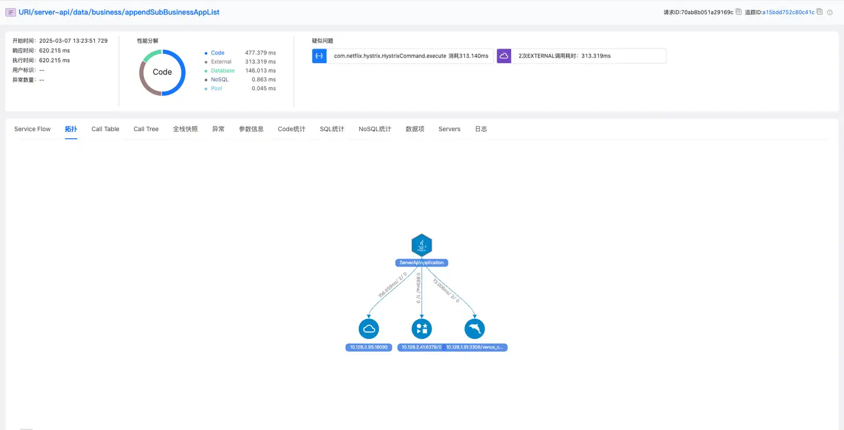
Task: Copy the trace ID using copy icon
Action: point(819,12)
